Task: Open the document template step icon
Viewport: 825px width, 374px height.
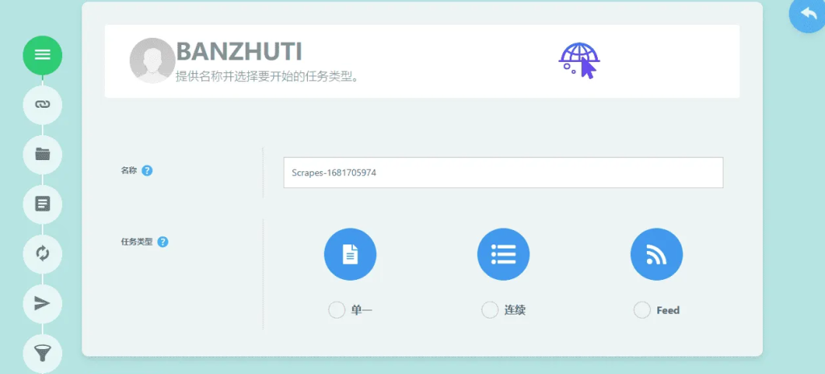Action: [43, 203]
